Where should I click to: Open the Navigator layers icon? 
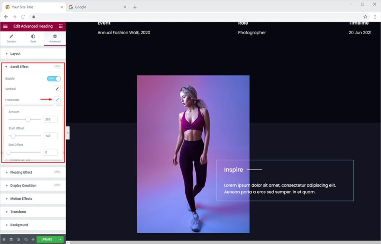click(x=11, y=240)
